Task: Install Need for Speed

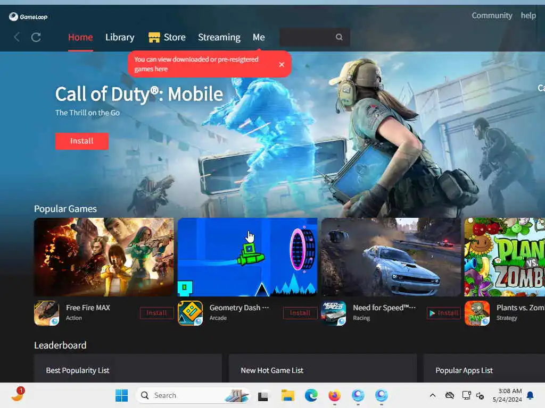Action: tap(443, 313)
